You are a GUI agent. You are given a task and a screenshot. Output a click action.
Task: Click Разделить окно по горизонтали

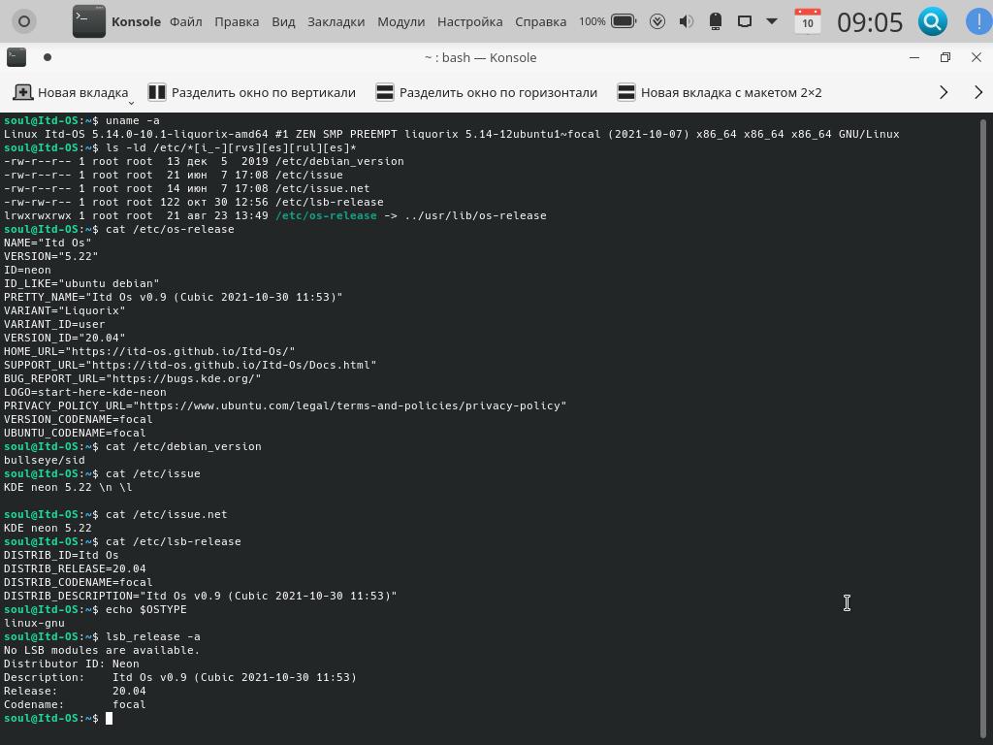pyautogui.click(x=487, y=92)
